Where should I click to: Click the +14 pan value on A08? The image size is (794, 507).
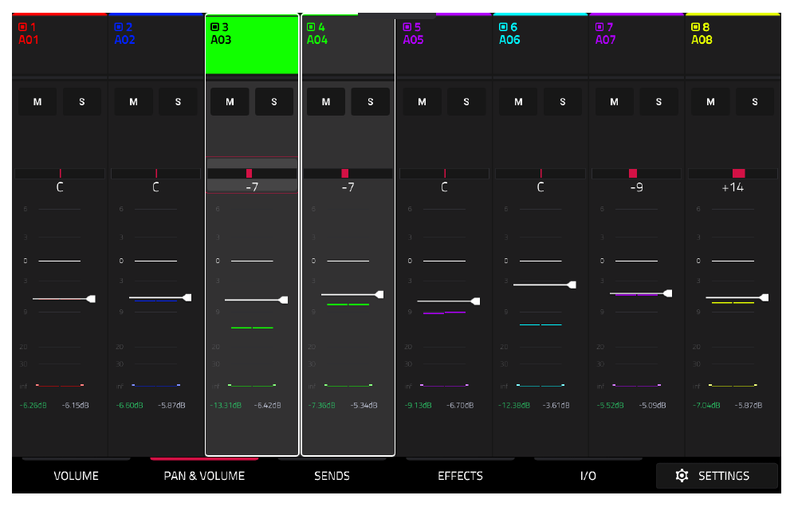click(x=733, y=187)
